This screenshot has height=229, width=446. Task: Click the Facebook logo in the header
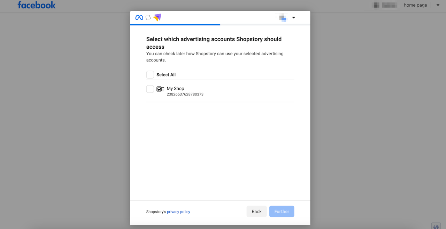coord(37,5)
